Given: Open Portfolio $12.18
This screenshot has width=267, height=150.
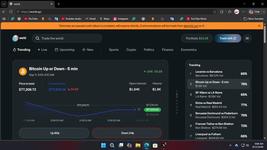Looking at the screenshot, I should 197,38.
